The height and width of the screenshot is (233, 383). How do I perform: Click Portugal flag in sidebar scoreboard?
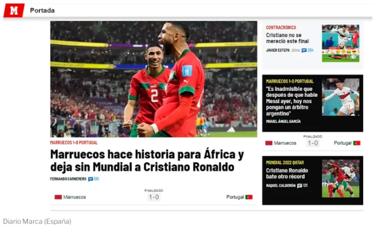pyautogui.click(x=357, y=143)
